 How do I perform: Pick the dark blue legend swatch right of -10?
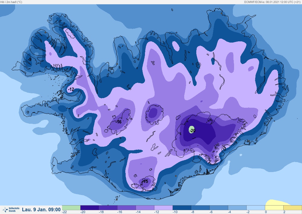tap(182, 208)
